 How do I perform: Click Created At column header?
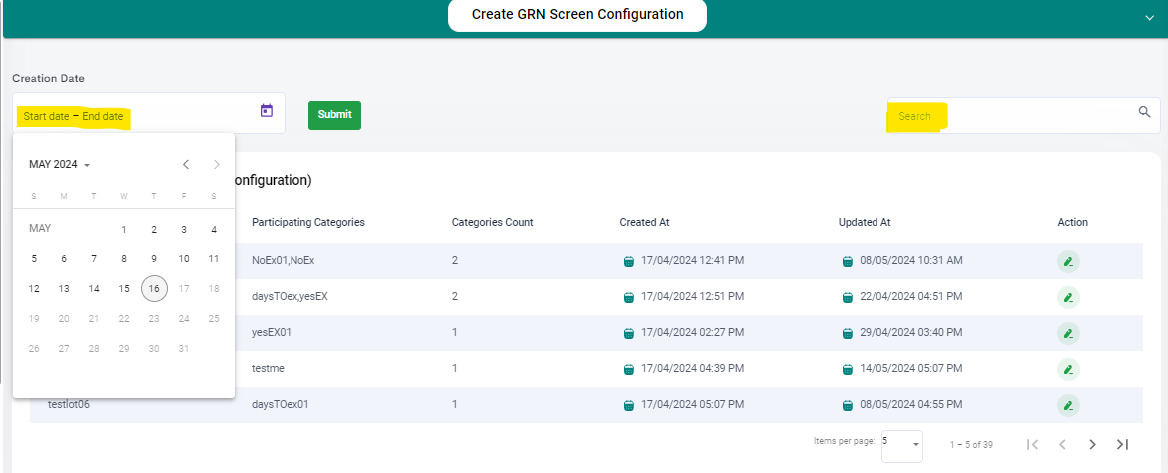coord(644,222)
